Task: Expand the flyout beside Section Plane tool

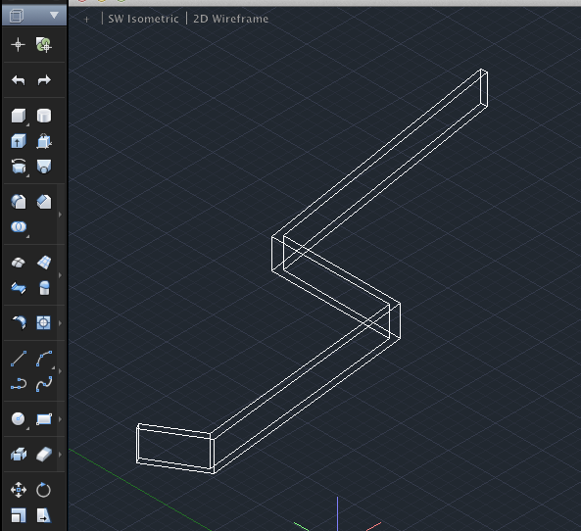Action: coord(60,323)
